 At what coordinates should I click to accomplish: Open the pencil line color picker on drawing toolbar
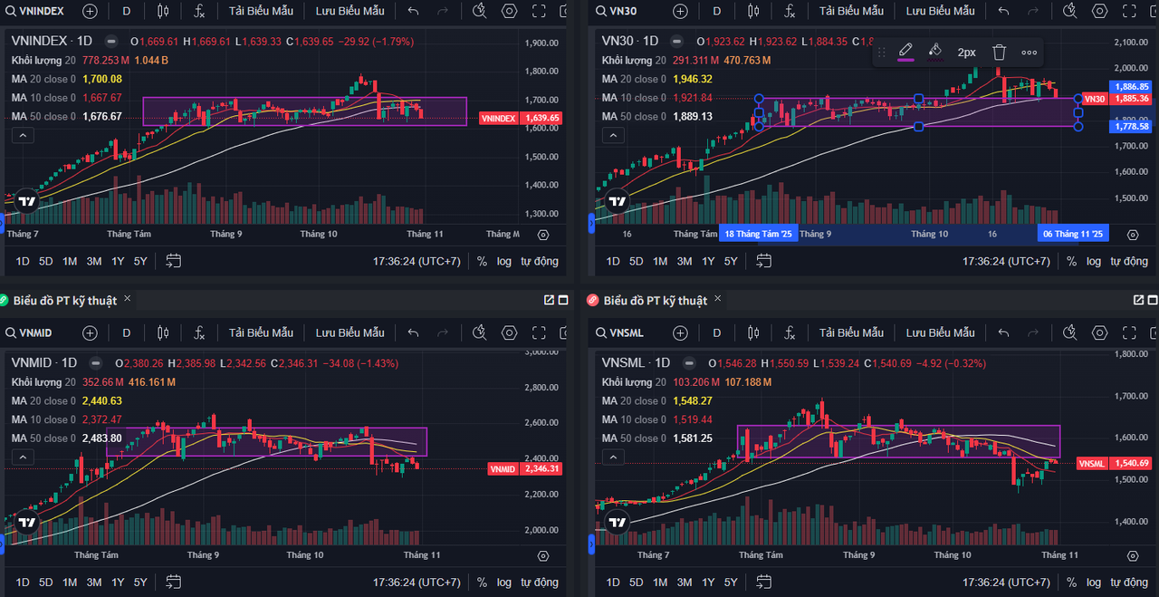(x=905, y=53)
